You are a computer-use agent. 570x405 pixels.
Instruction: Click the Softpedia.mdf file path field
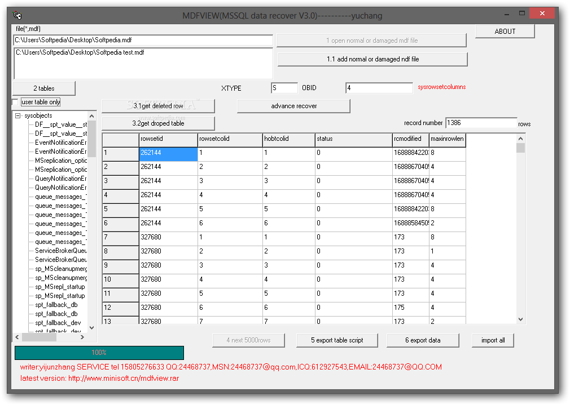143,40
